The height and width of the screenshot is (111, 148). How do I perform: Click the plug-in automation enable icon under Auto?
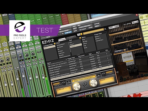75,29
